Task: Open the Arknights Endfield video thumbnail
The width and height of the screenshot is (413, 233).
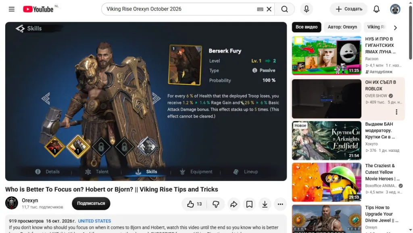Action: point(326,141)
